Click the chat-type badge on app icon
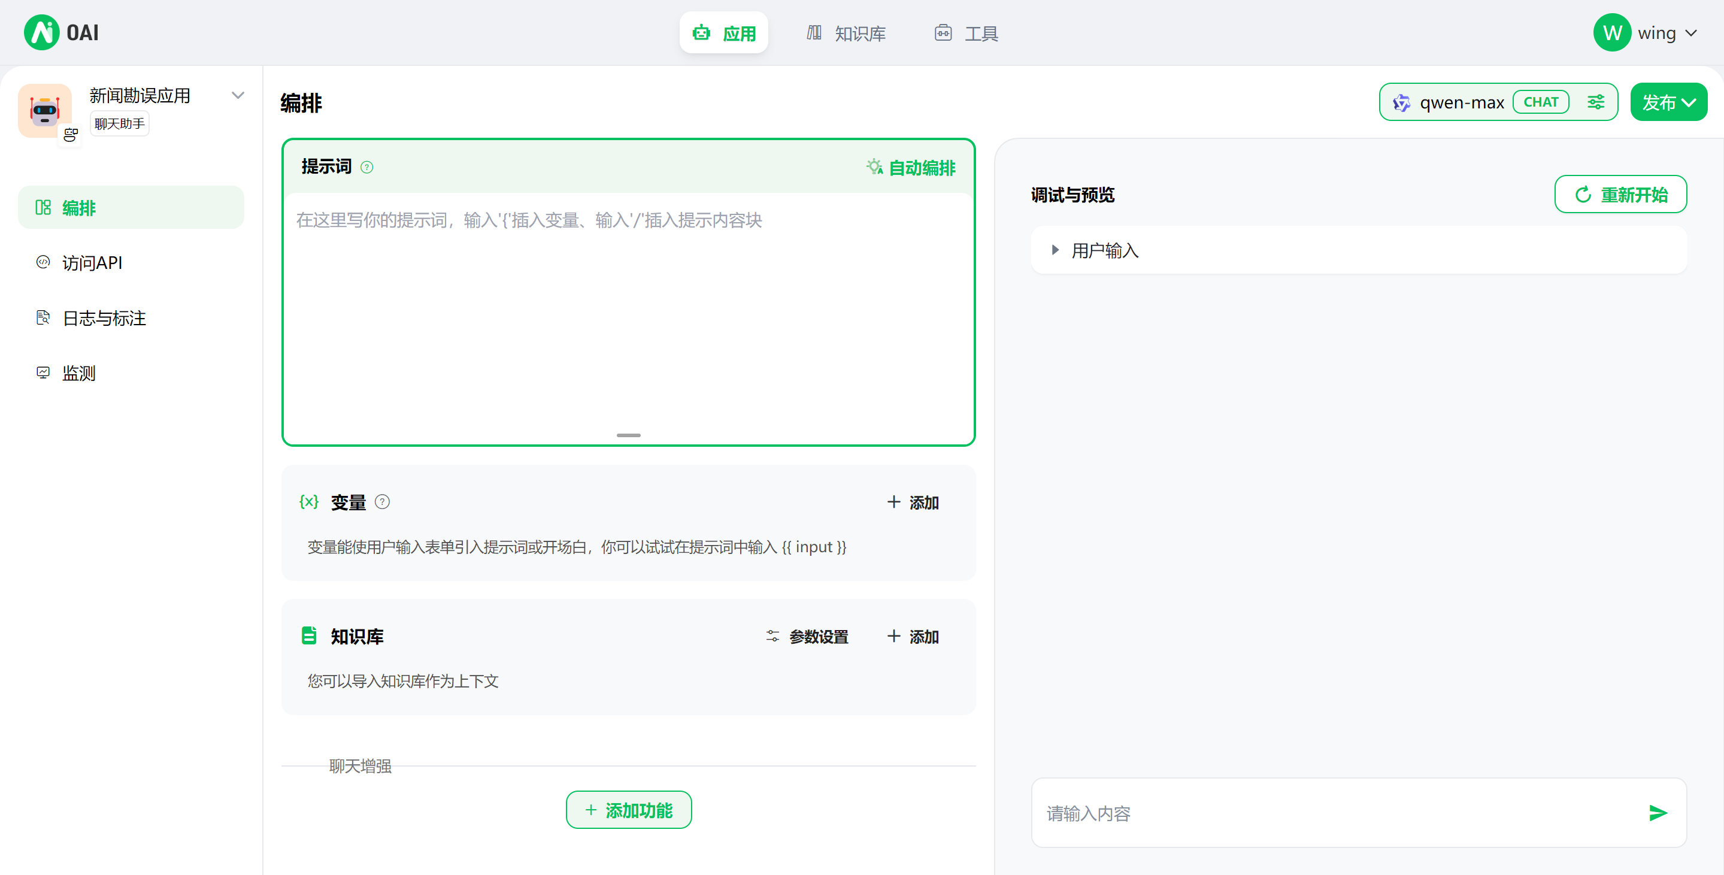The height and width of the screenshot is (875, 1724). [70, 135]
